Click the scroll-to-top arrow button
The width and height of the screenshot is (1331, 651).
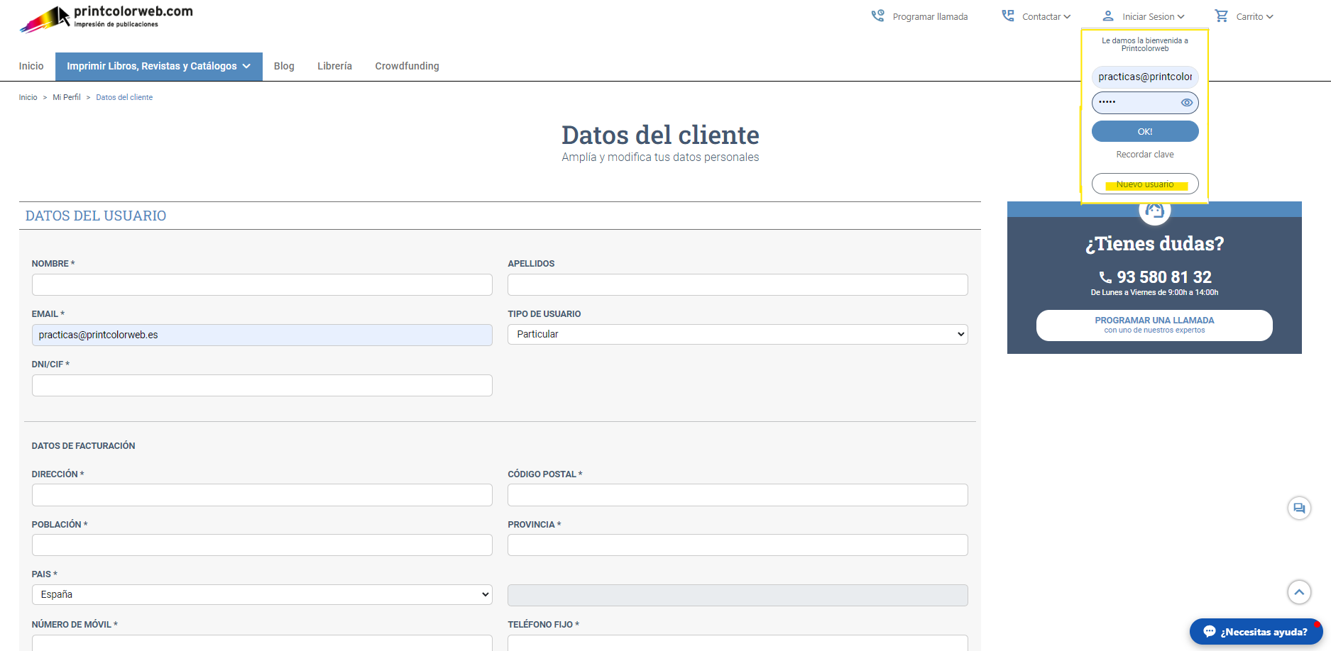tap(1299, 592)
